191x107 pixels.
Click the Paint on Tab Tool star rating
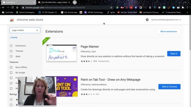86,94
